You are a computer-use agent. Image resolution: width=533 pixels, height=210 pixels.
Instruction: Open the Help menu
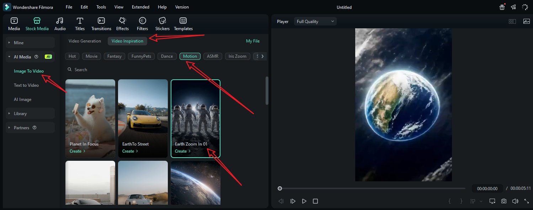pyautogui.click(x=162, y=7)
